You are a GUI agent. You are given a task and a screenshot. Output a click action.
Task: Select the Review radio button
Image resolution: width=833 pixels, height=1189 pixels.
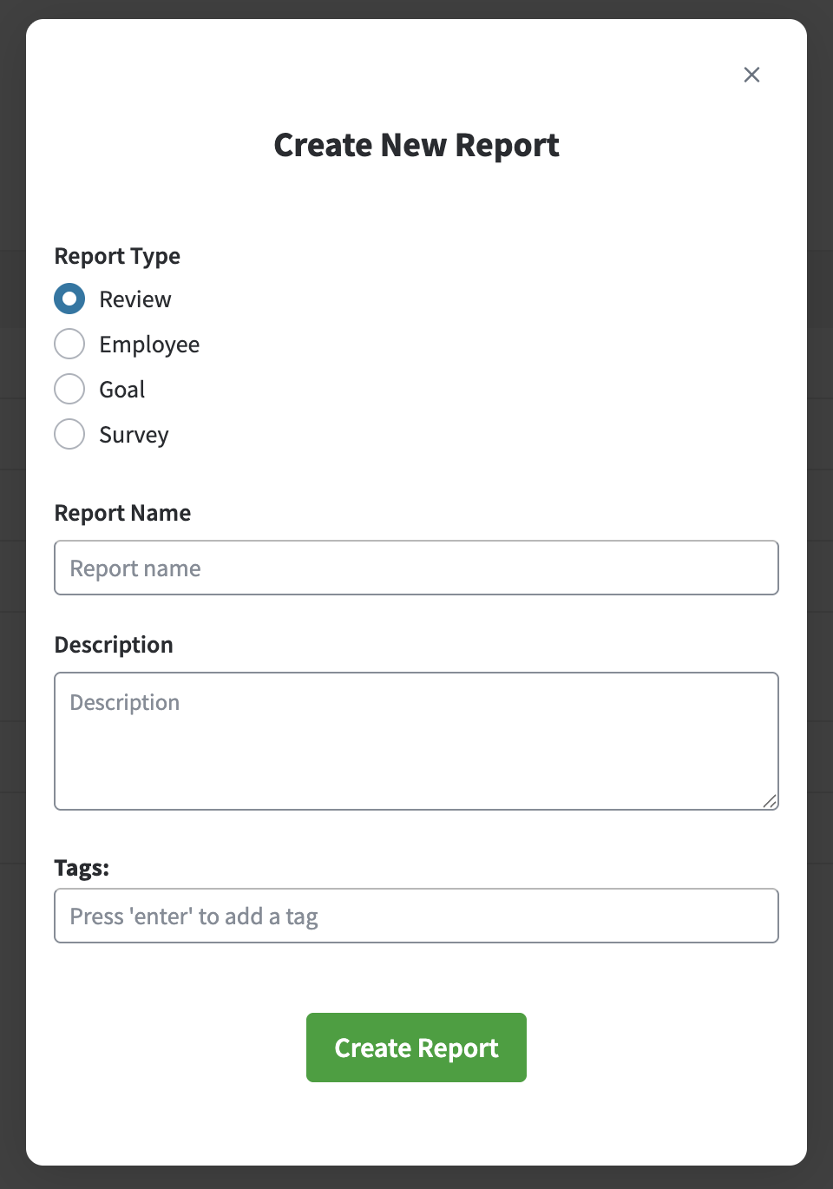[x=69, y=299]
